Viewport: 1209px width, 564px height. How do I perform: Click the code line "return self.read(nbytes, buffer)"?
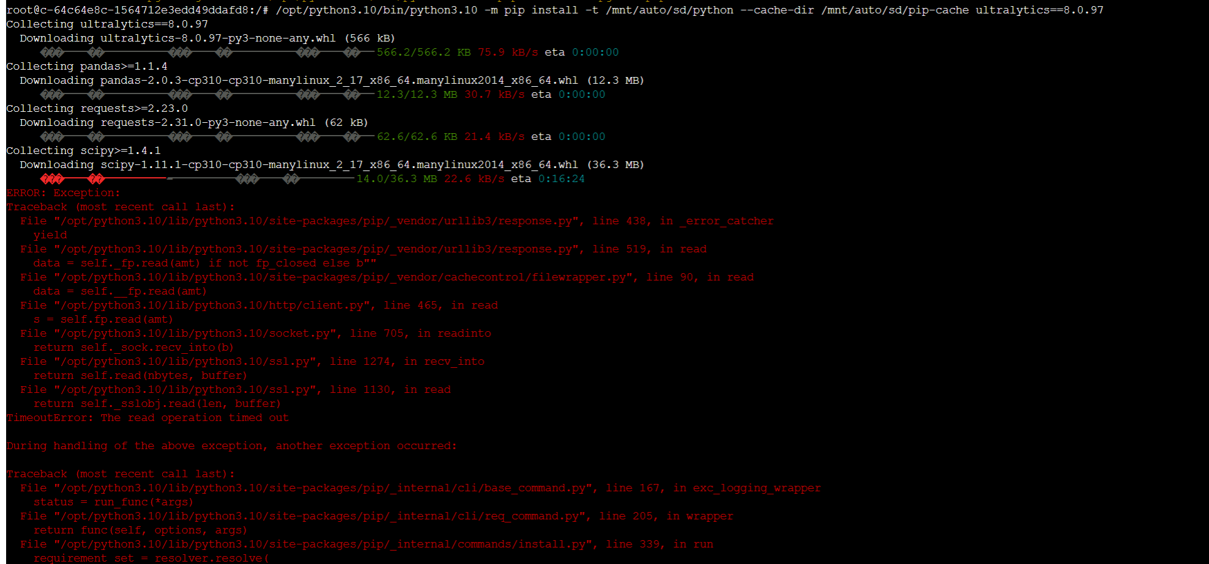pyautogui.click(x=140, y=375)
